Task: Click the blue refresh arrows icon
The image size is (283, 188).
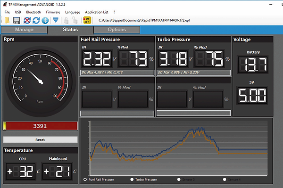Action: tap(36, 20)
